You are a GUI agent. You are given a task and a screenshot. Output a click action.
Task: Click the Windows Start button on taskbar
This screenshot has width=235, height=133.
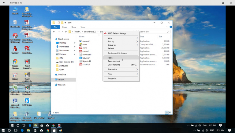(x=4, y=130)
